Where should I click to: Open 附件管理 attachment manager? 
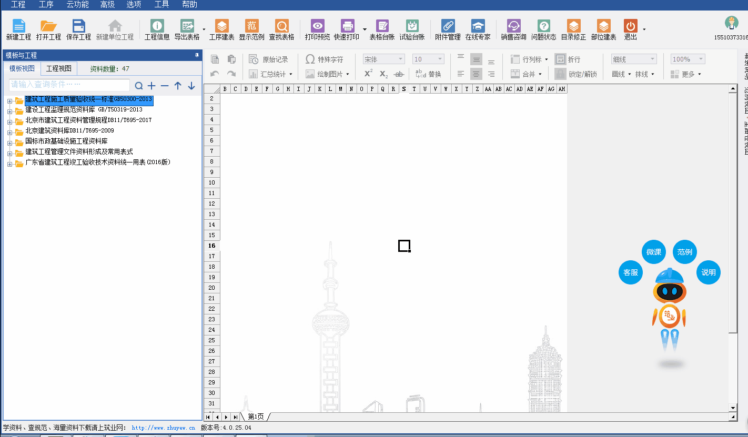448,26
